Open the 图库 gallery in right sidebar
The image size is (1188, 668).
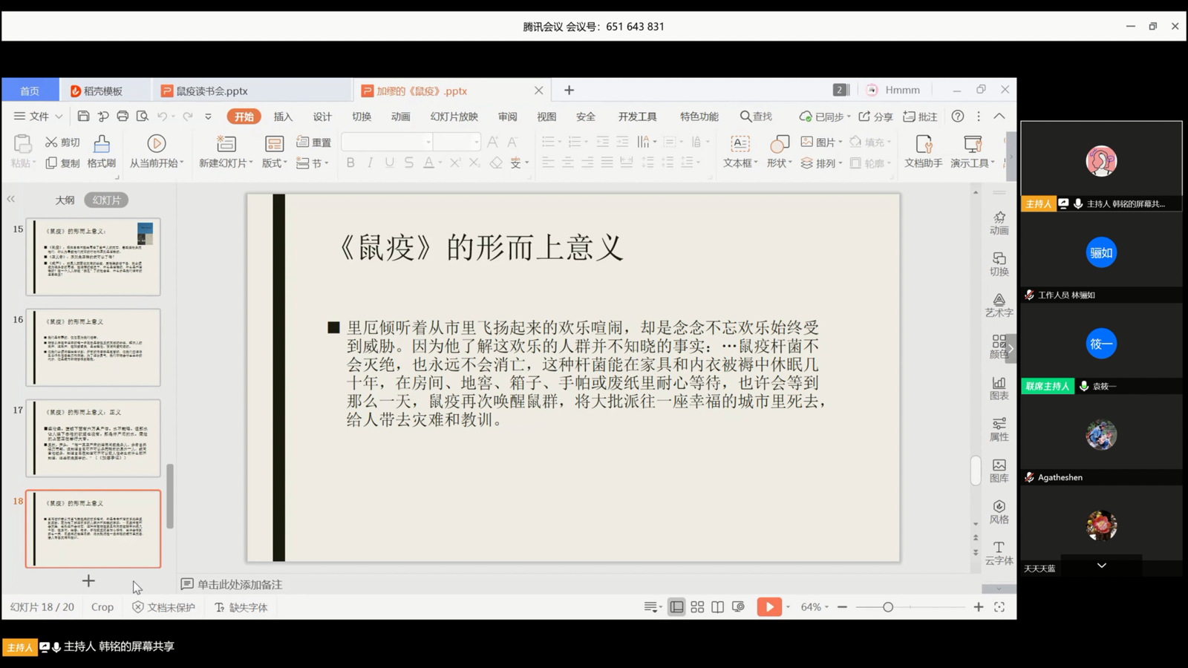[999, 471]
